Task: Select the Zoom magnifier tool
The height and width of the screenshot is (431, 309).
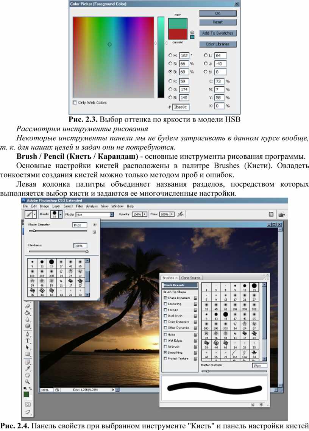Action: [27, 381]
